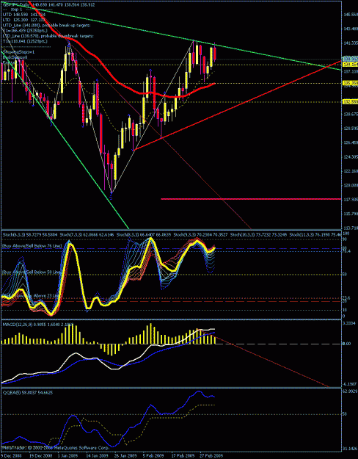Click the MACD(12,26,9) indicator label
Viewport: 358px width, 459px height.
pos(37,325)
